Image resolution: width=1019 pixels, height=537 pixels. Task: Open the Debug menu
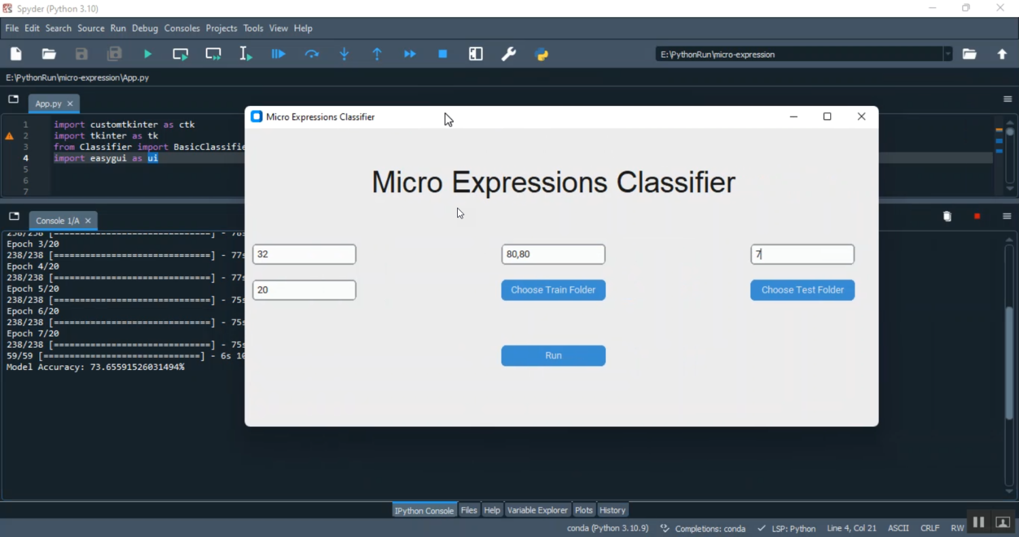[x=145, y=28]
